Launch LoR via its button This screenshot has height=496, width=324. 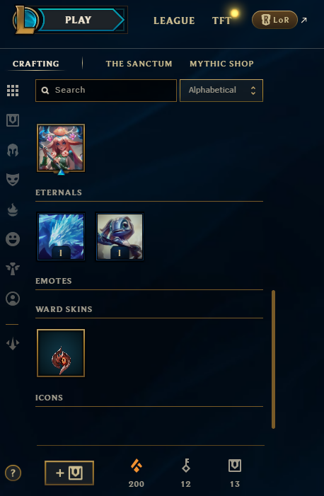[274, 20]
